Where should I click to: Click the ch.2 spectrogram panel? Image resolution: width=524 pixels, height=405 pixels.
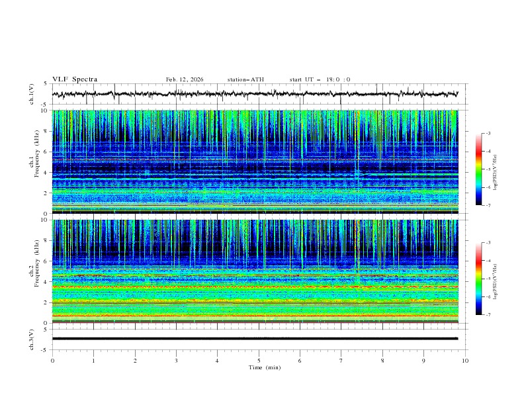[255, 271]
